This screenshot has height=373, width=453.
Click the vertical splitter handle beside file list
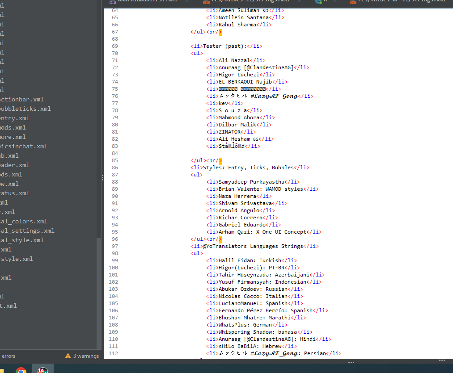pos(102,177)
